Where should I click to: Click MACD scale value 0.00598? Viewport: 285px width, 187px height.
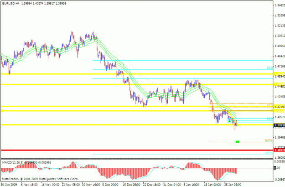280,161
